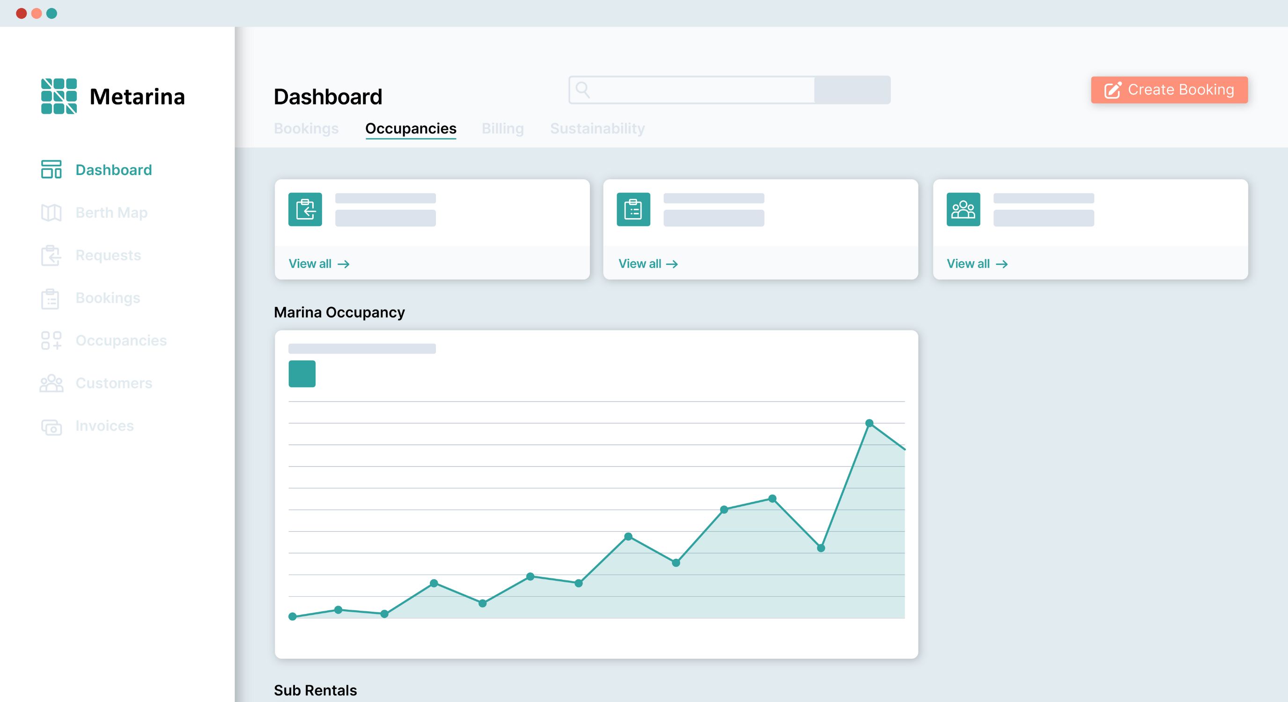Open the Occupancies grid-plus icon in sidebar
Viewport: 1288px width, 702px height.
[51, 341]
